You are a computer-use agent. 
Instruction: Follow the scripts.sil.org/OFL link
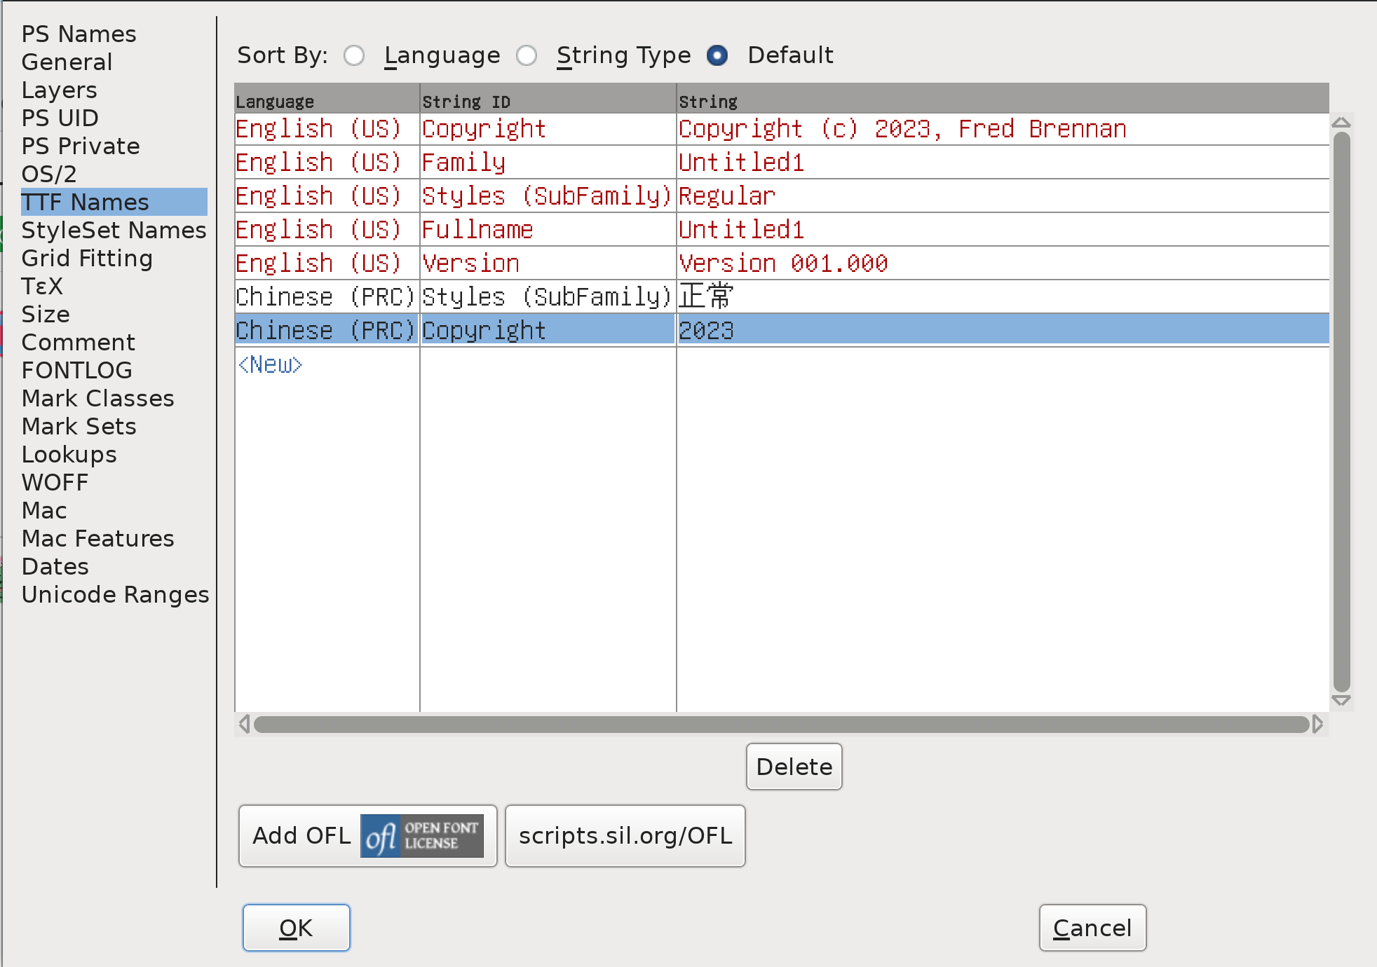[624, 835]
